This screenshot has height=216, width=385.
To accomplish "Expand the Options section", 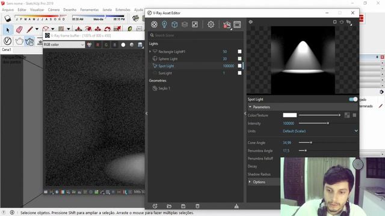I will [250, 182].
